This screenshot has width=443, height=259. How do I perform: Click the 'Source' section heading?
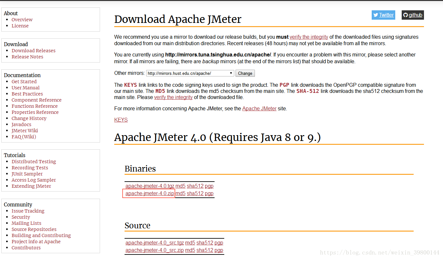(137, 225)
